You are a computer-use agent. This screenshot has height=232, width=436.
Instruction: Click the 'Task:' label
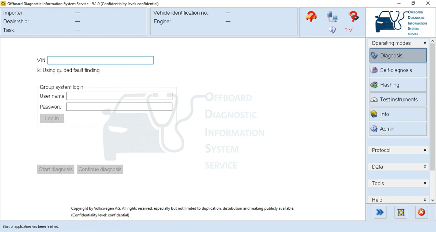point(9,30)
